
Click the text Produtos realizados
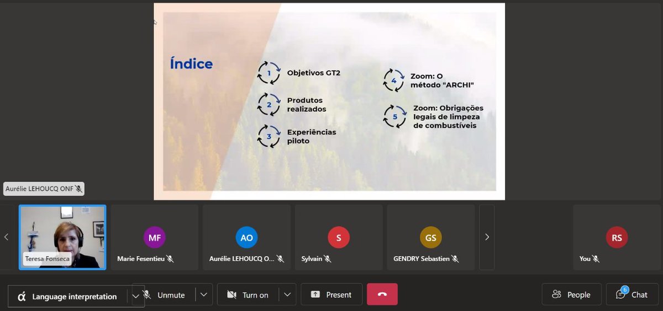pos(307,105)
